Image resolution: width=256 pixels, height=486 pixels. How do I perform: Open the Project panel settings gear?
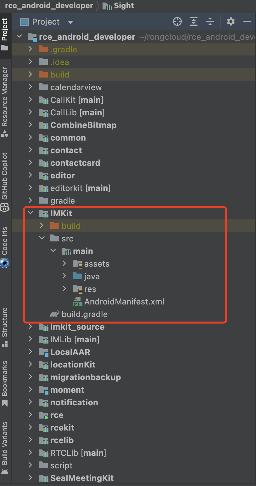[231, 22]
